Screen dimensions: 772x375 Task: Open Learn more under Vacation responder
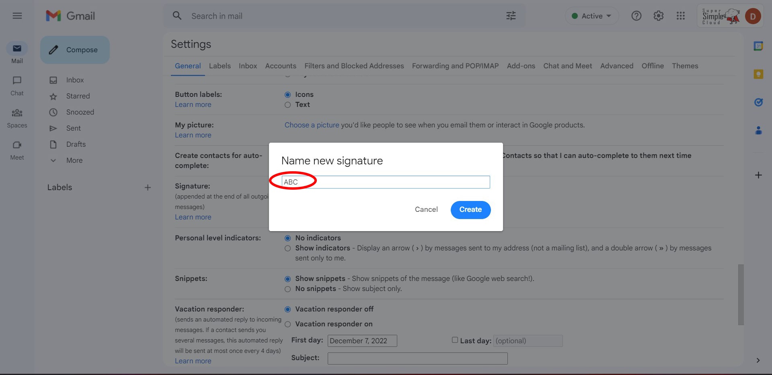(193, 361)
